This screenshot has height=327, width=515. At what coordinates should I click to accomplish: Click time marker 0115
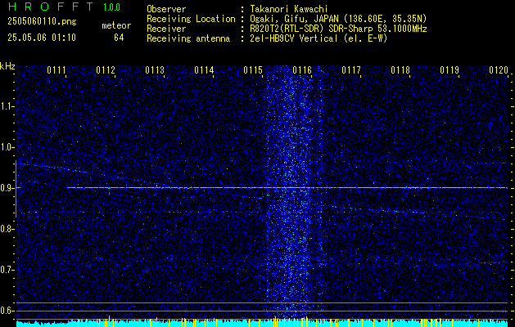pyautogui.click(x=253, y=70)
